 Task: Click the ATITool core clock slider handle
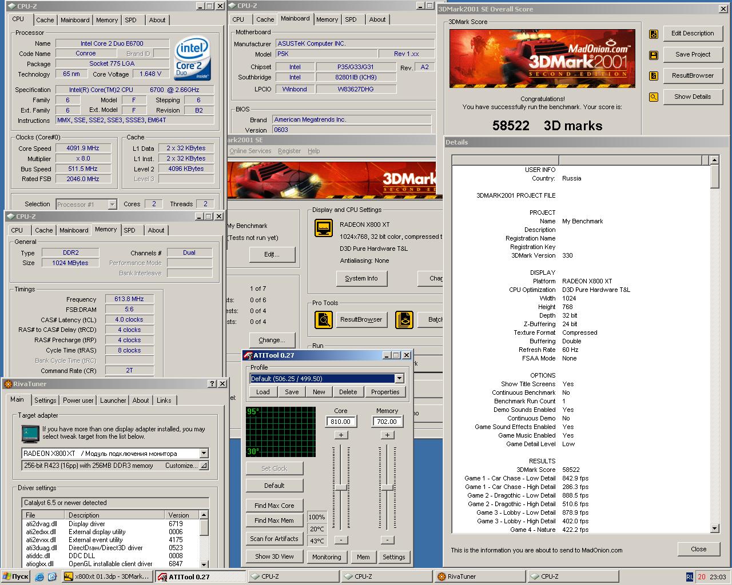point(341,487)
